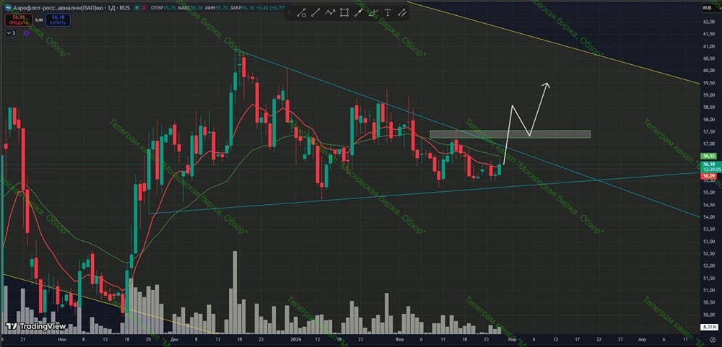
Task: Click the 60,00 price scale value
Action: [x=709, y=71]
